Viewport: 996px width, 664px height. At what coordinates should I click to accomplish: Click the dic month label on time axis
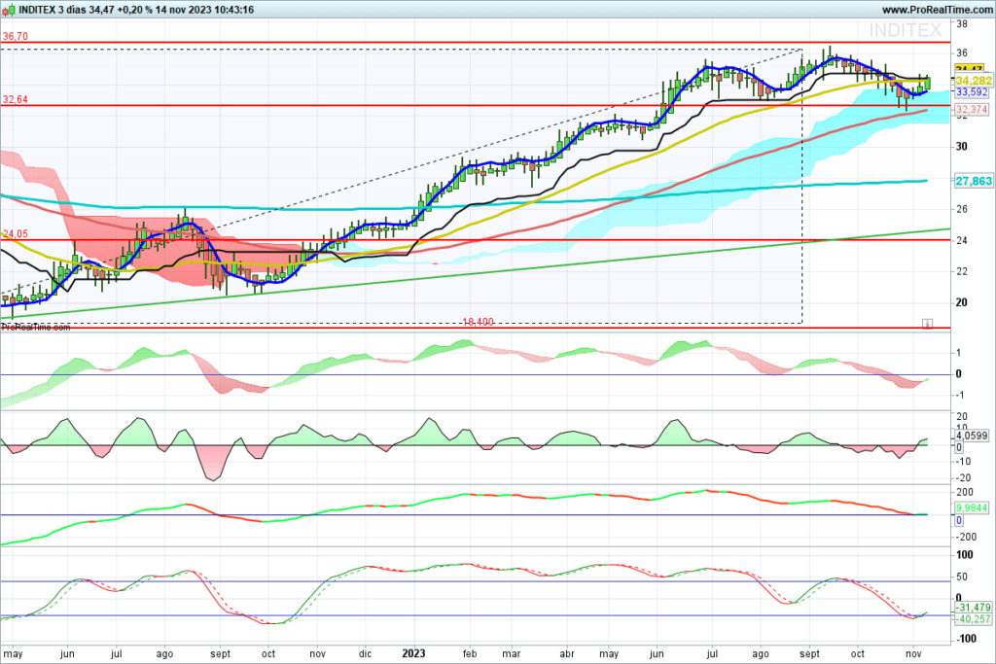coord(366,653)
